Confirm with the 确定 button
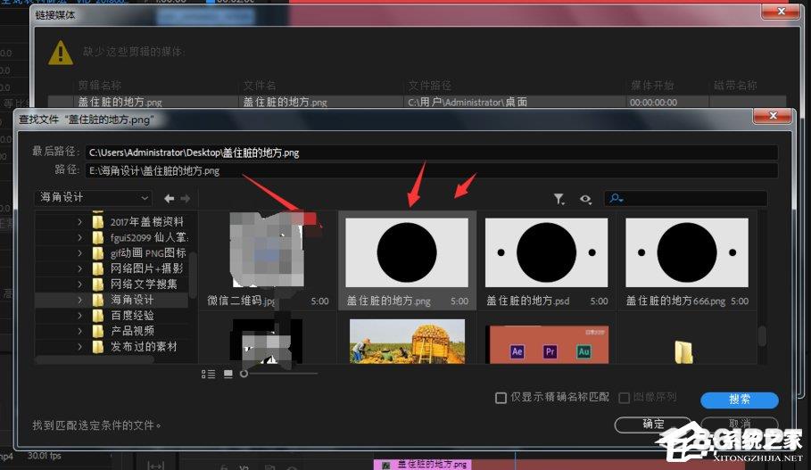Screen dimensions: 811x470 click(x=653, y=425)
